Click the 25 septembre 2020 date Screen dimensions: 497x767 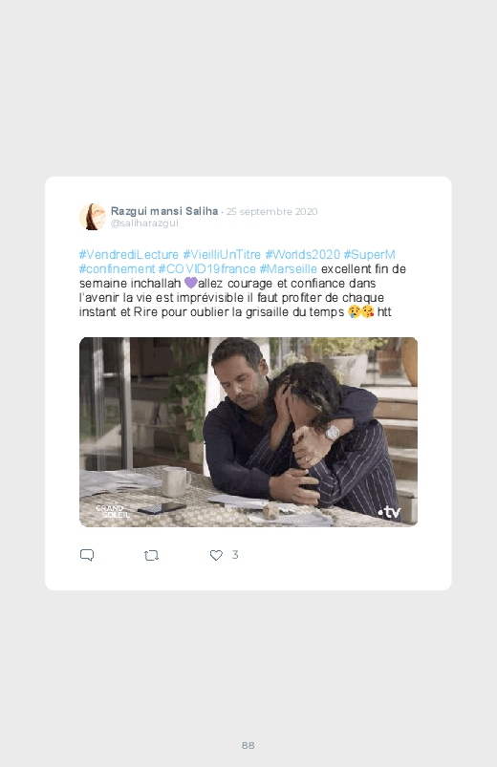point(271,211)
